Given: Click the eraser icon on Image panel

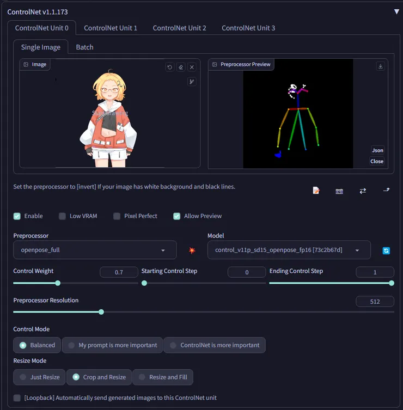Looking at the screenshot, I should [181, 67].
